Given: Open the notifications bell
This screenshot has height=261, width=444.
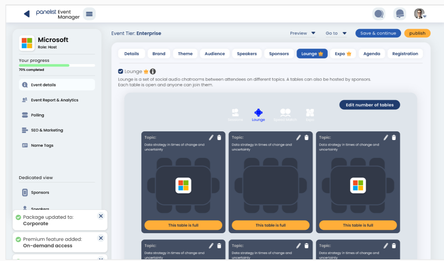Looking at the screenshot, I should pos(400,14).
